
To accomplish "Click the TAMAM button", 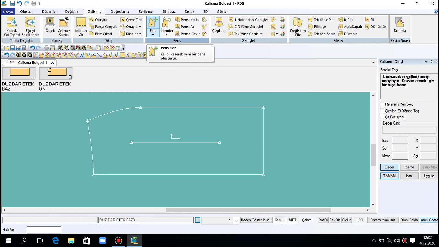I will tap(390, 176).
